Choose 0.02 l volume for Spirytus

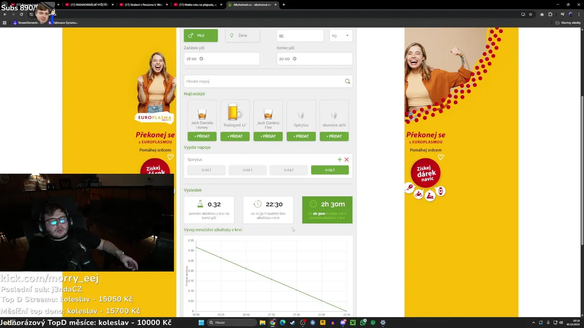(x=247, y=170)
